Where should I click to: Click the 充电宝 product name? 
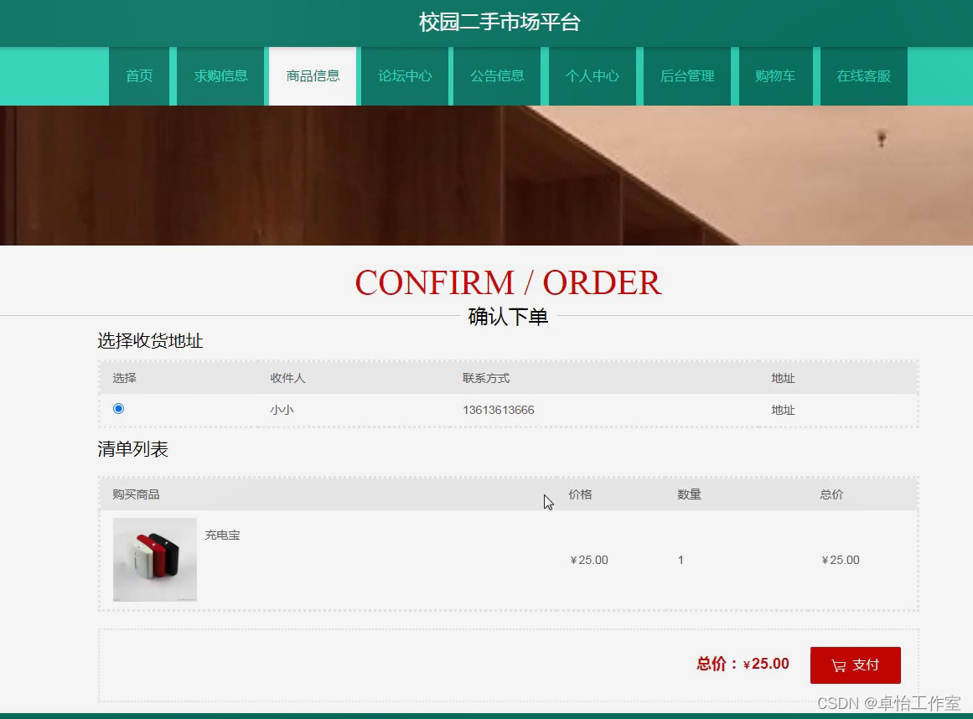(x=222, y=535)
